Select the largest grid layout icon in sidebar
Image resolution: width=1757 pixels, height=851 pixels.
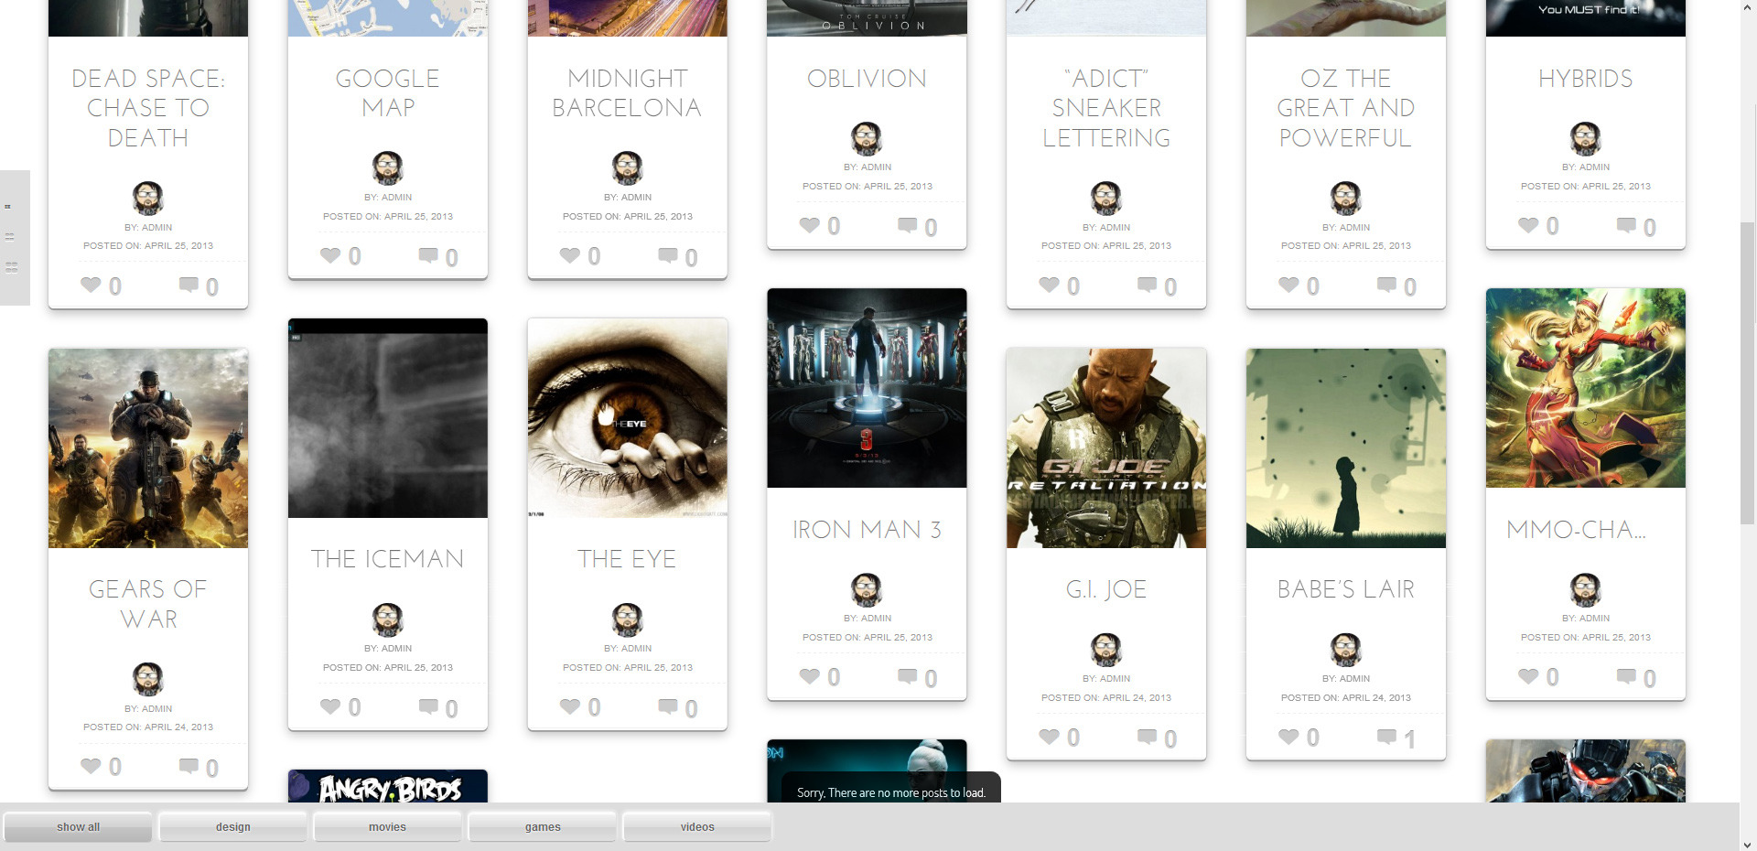click(12, 267)
